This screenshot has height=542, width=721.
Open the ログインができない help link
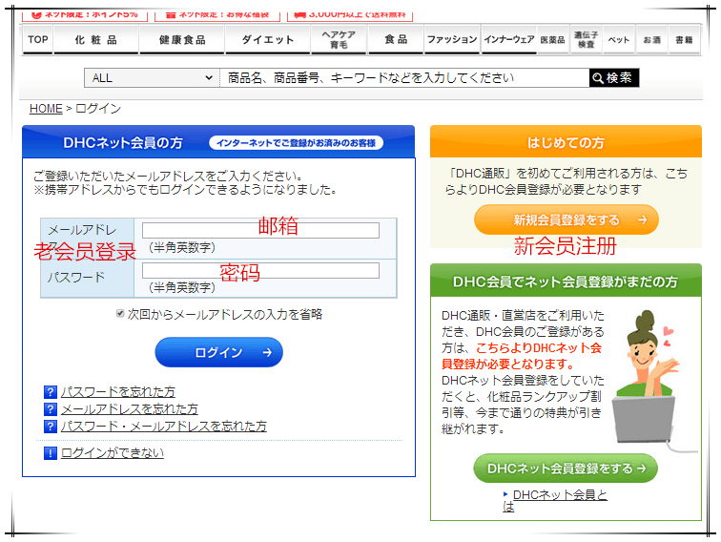tap(113, 453)
